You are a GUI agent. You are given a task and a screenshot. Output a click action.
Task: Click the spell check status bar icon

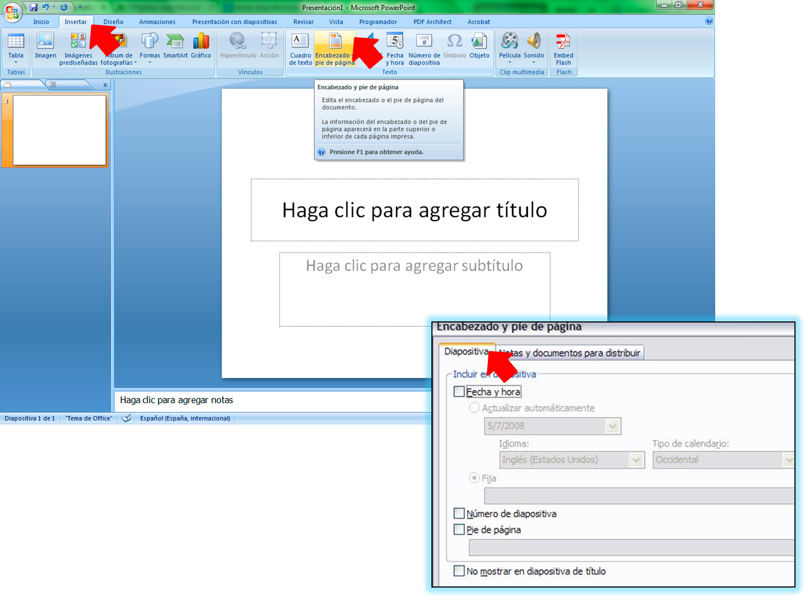coord(126,418)
